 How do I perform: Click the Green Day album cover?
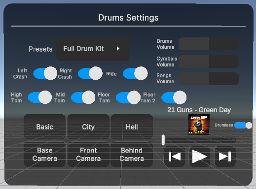tap(199, 125)
